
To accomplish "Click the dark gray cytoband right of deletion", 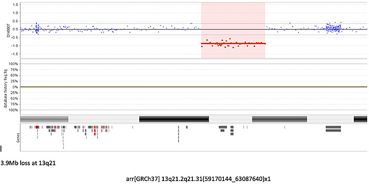I will pyautogui.click(x=279, y=119).
